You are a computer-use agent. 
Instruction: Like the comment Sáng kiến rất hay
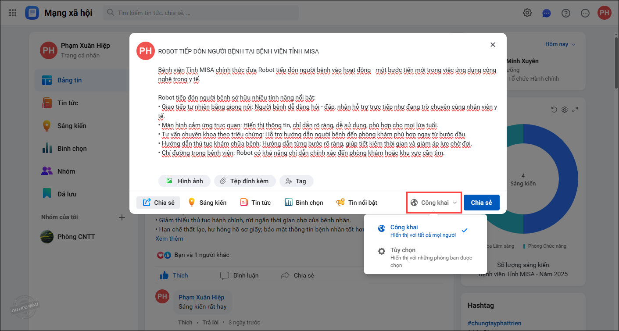185,322
